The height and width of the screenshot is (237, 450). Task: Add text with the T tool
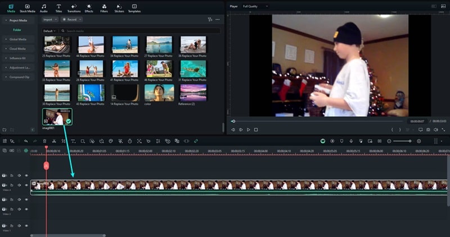tap(73, 141)
